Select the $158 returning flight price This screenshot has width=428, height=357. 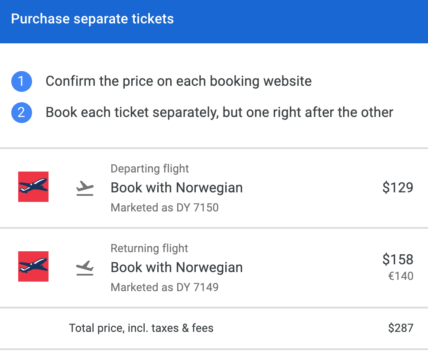pyautogui.click(x=398, y=260)
